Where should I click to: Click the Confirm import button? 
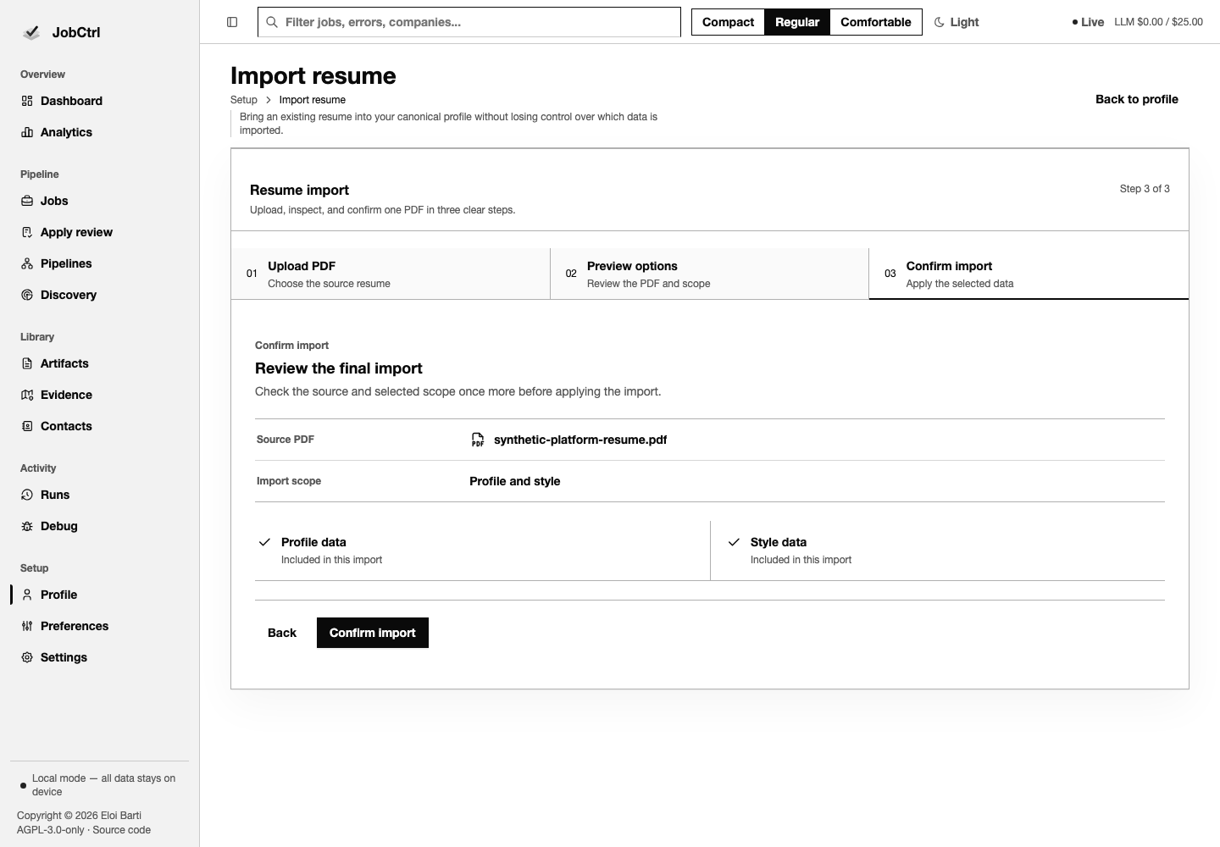pyautogui.click(x=373, y=633)
